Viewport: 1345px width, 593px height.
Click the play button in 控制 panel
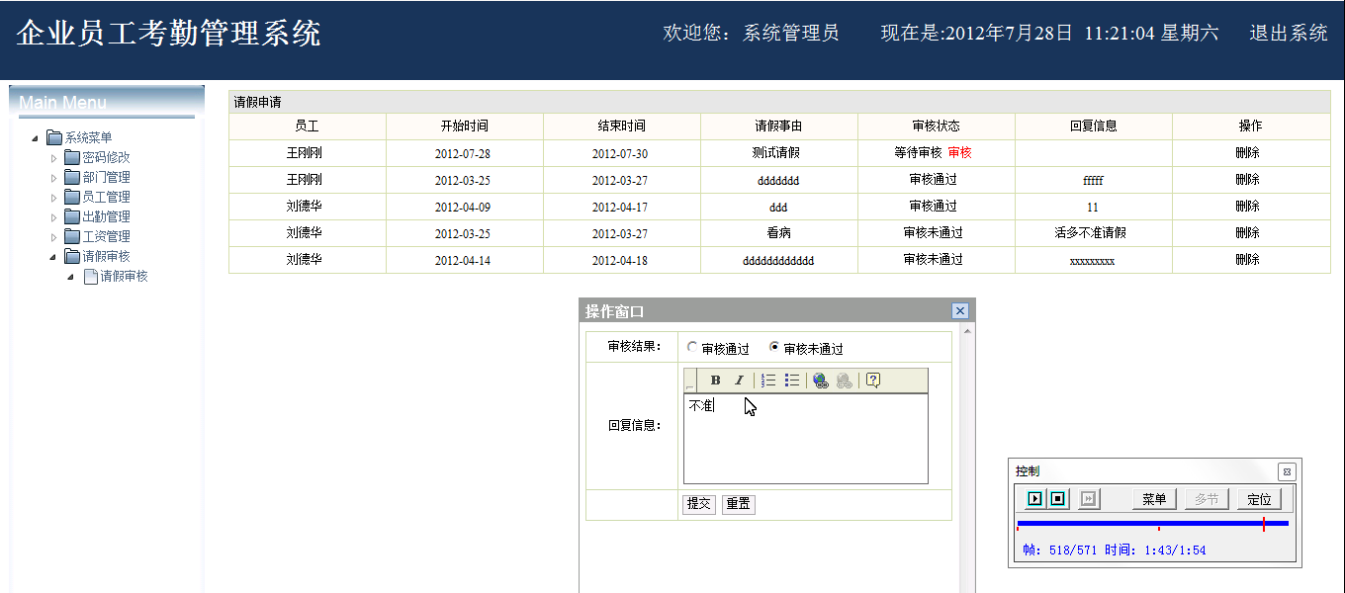(x=1034, y=499)
